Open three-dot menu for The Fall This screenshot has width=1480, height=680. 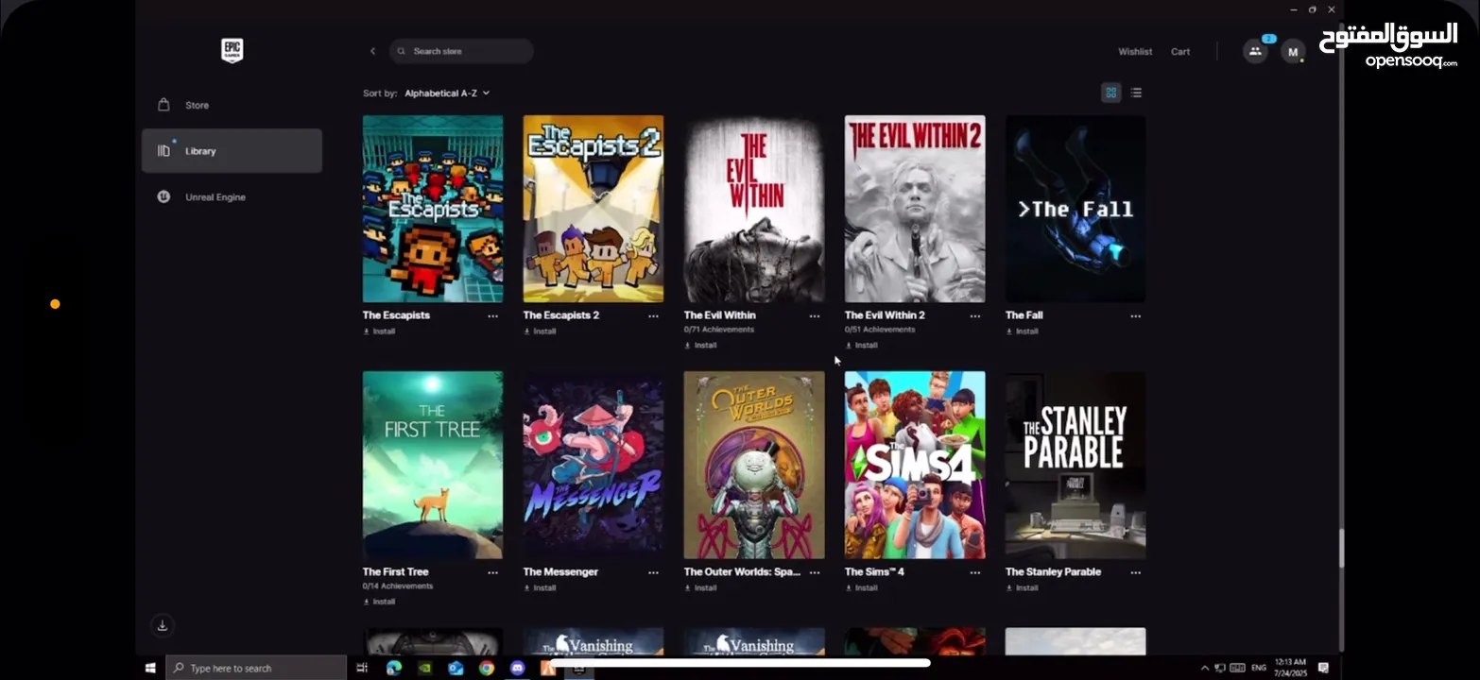pyautogui.click(x=1136, y=316)
